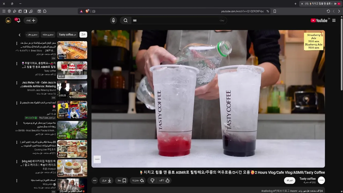Image resolution: width=343 pixels, height=193 pixels.
Task: Open site settings icon beside the URL
Action: coord(268,11)
